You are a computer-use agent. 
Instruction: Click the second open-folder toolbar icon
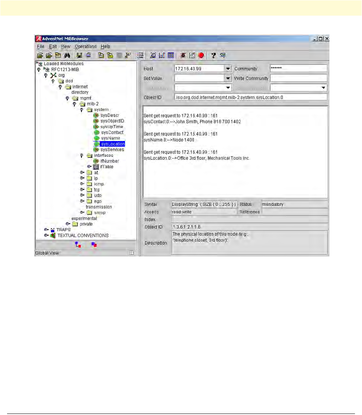tap(49, 55)
